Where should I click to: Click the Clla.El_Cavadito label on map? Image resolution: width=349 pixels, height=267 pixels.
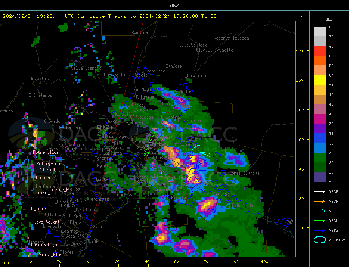(x=214, y=50)
